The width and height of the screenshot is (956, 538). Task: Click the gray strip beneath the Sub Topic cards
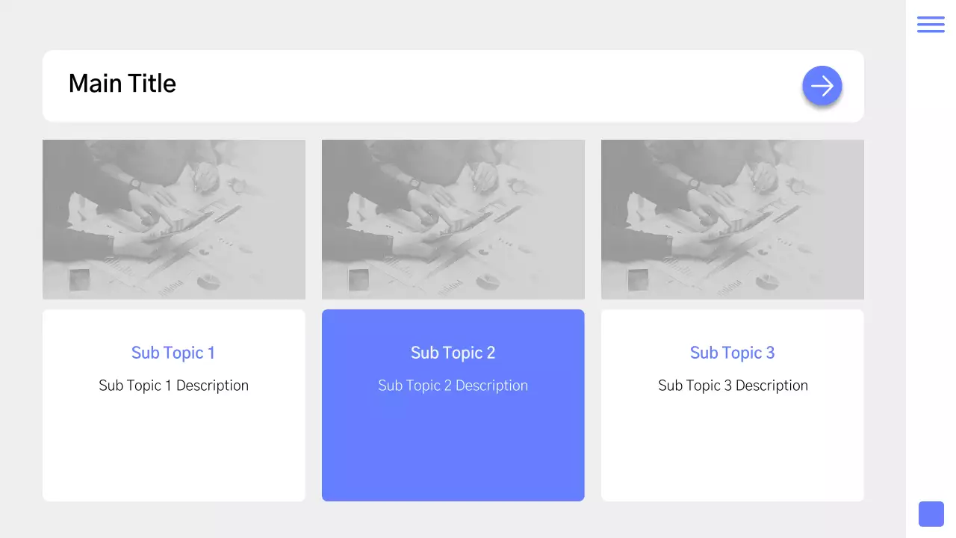(453, 520)
